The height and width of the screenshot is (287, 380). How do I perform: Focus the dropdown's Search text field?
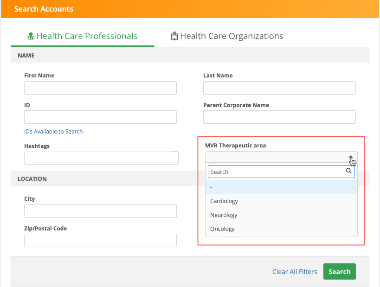pos(277,172)
